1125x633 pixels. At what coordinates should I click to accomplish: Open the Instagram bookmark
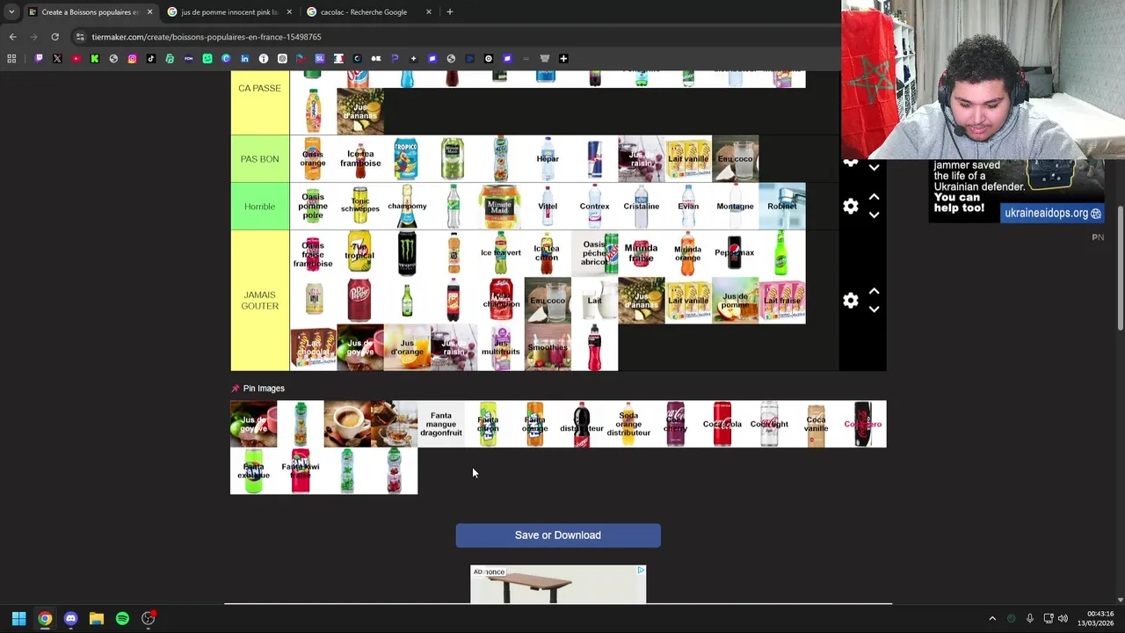(x=132, y=59)
